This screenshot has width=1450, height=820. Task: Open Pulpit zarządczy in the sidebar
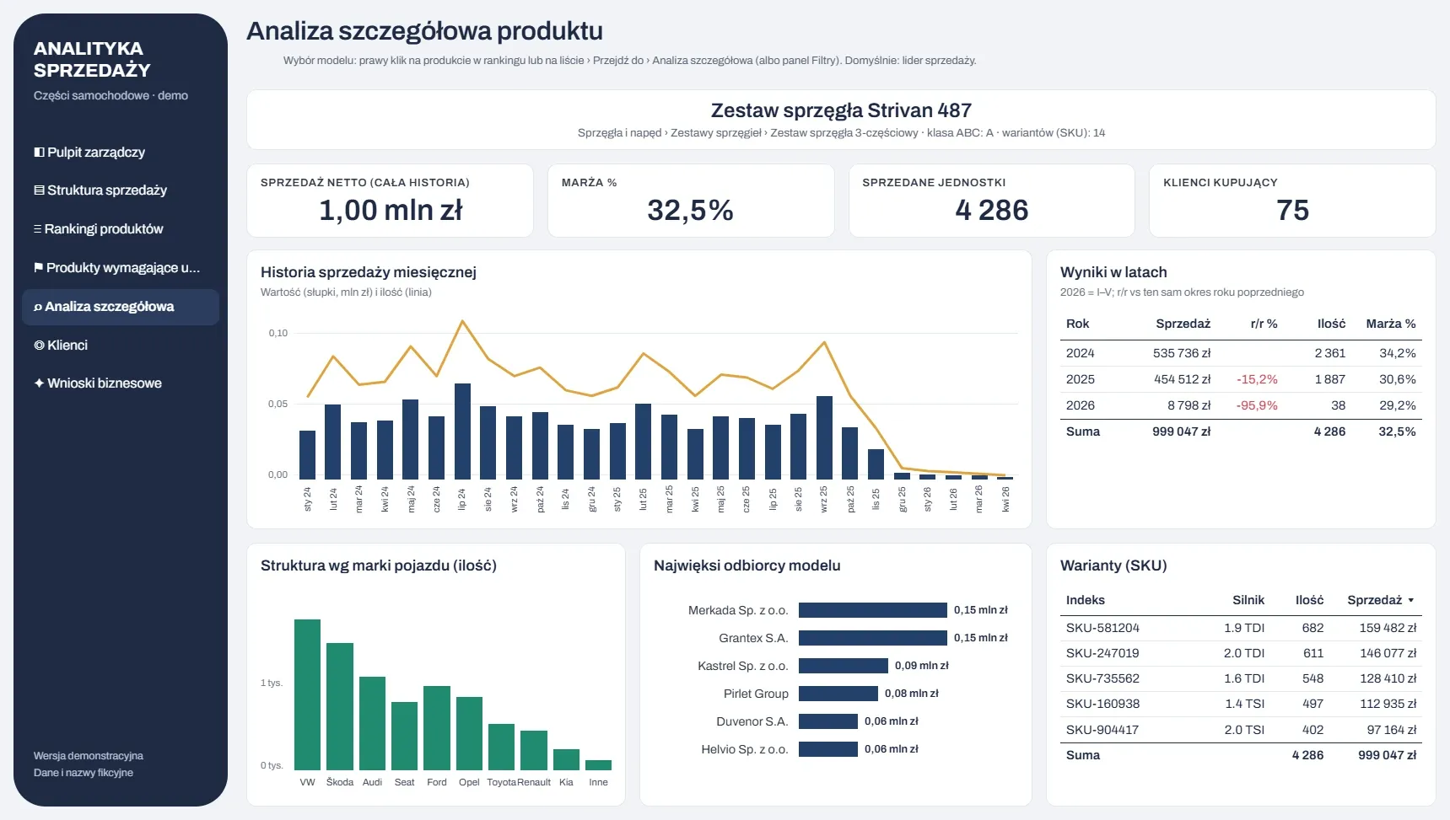(x=120, y=153)
